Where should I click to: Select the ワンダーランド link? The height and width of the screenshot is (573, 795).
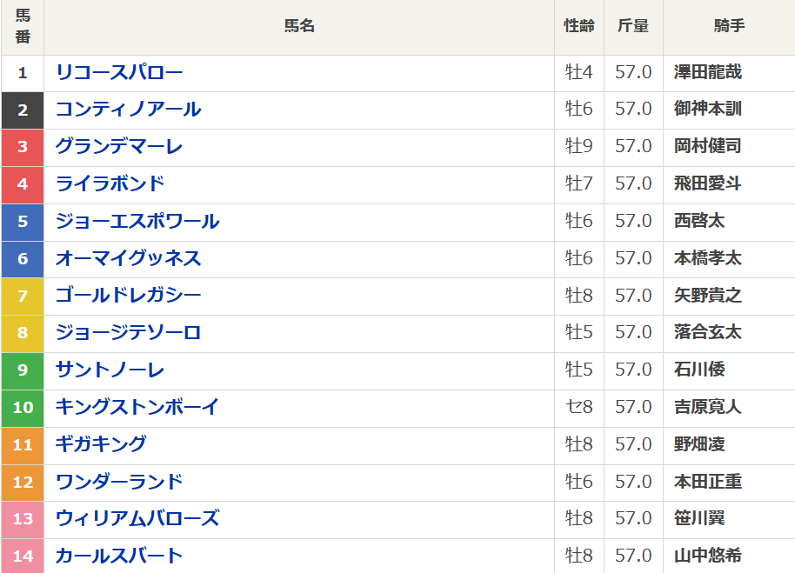(119, 483)
